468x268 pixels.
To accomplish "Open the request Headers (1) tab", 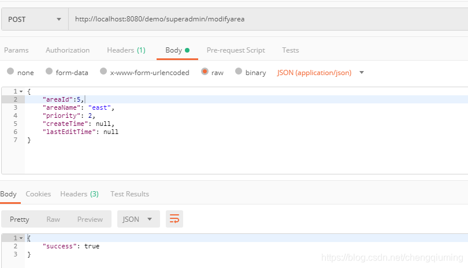I will pyautogui.click(x=126, y=50).
